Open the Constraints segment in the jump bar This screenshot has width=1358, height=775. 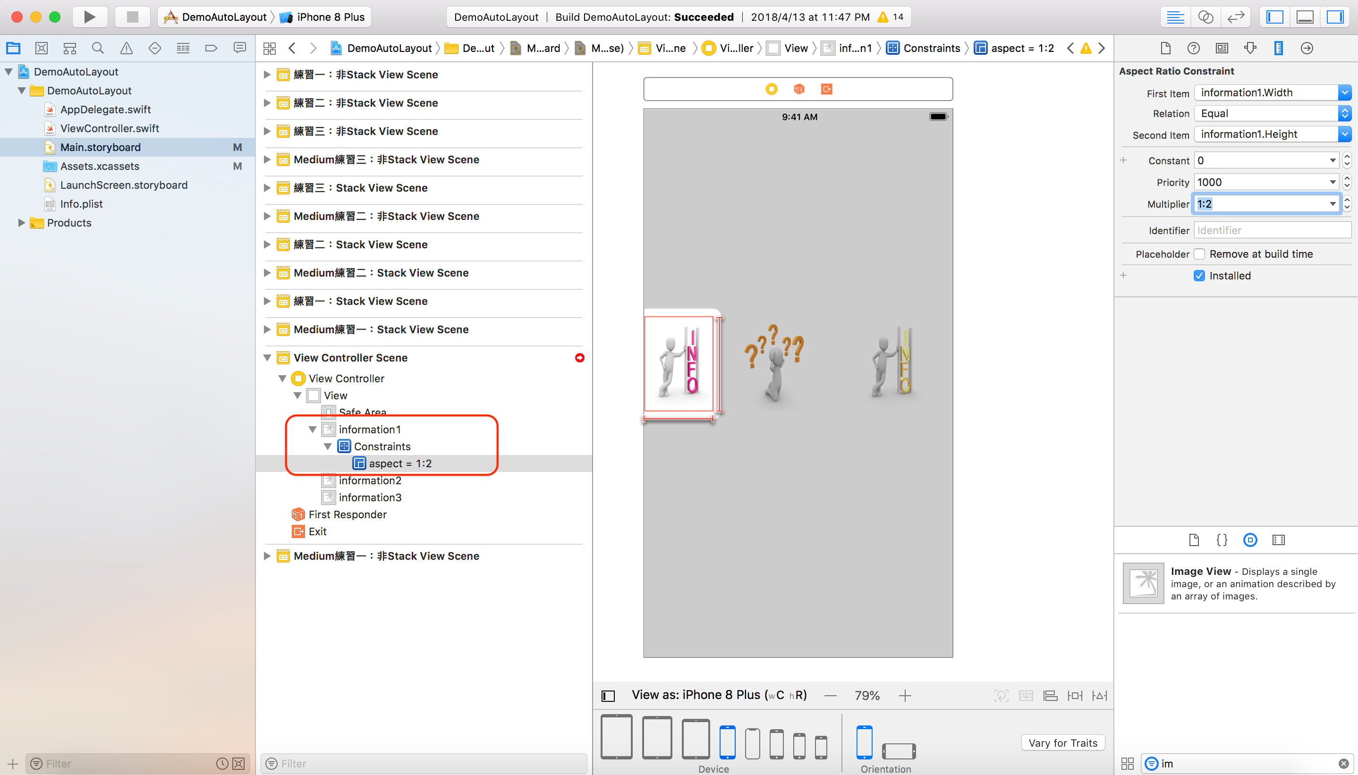coord(932,48)
